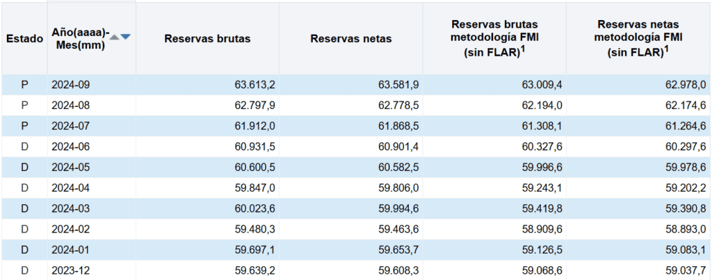Image resolution: width=712 pixels, height=280 pixels.
Task: Click Reservas brutas metodología FMI header
Action: tap(494, 39)
